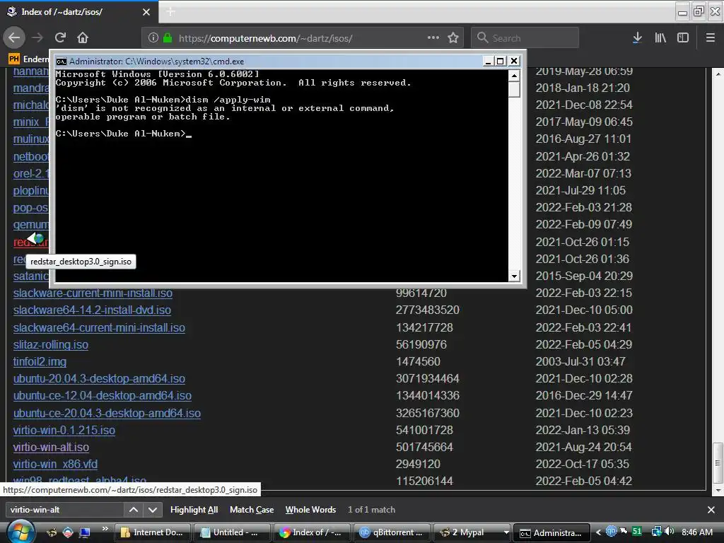
Task: Click the cmd window scrollbar thumb
Action: tap(514, 90)
